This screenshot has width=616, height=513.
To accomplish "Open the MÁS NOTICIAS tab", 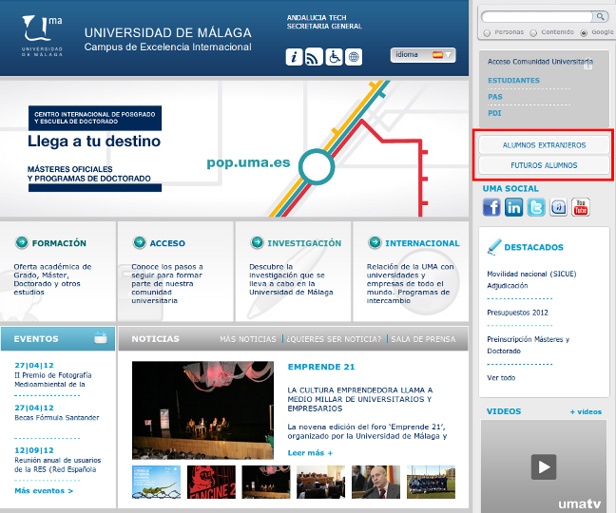I will 248,339.
